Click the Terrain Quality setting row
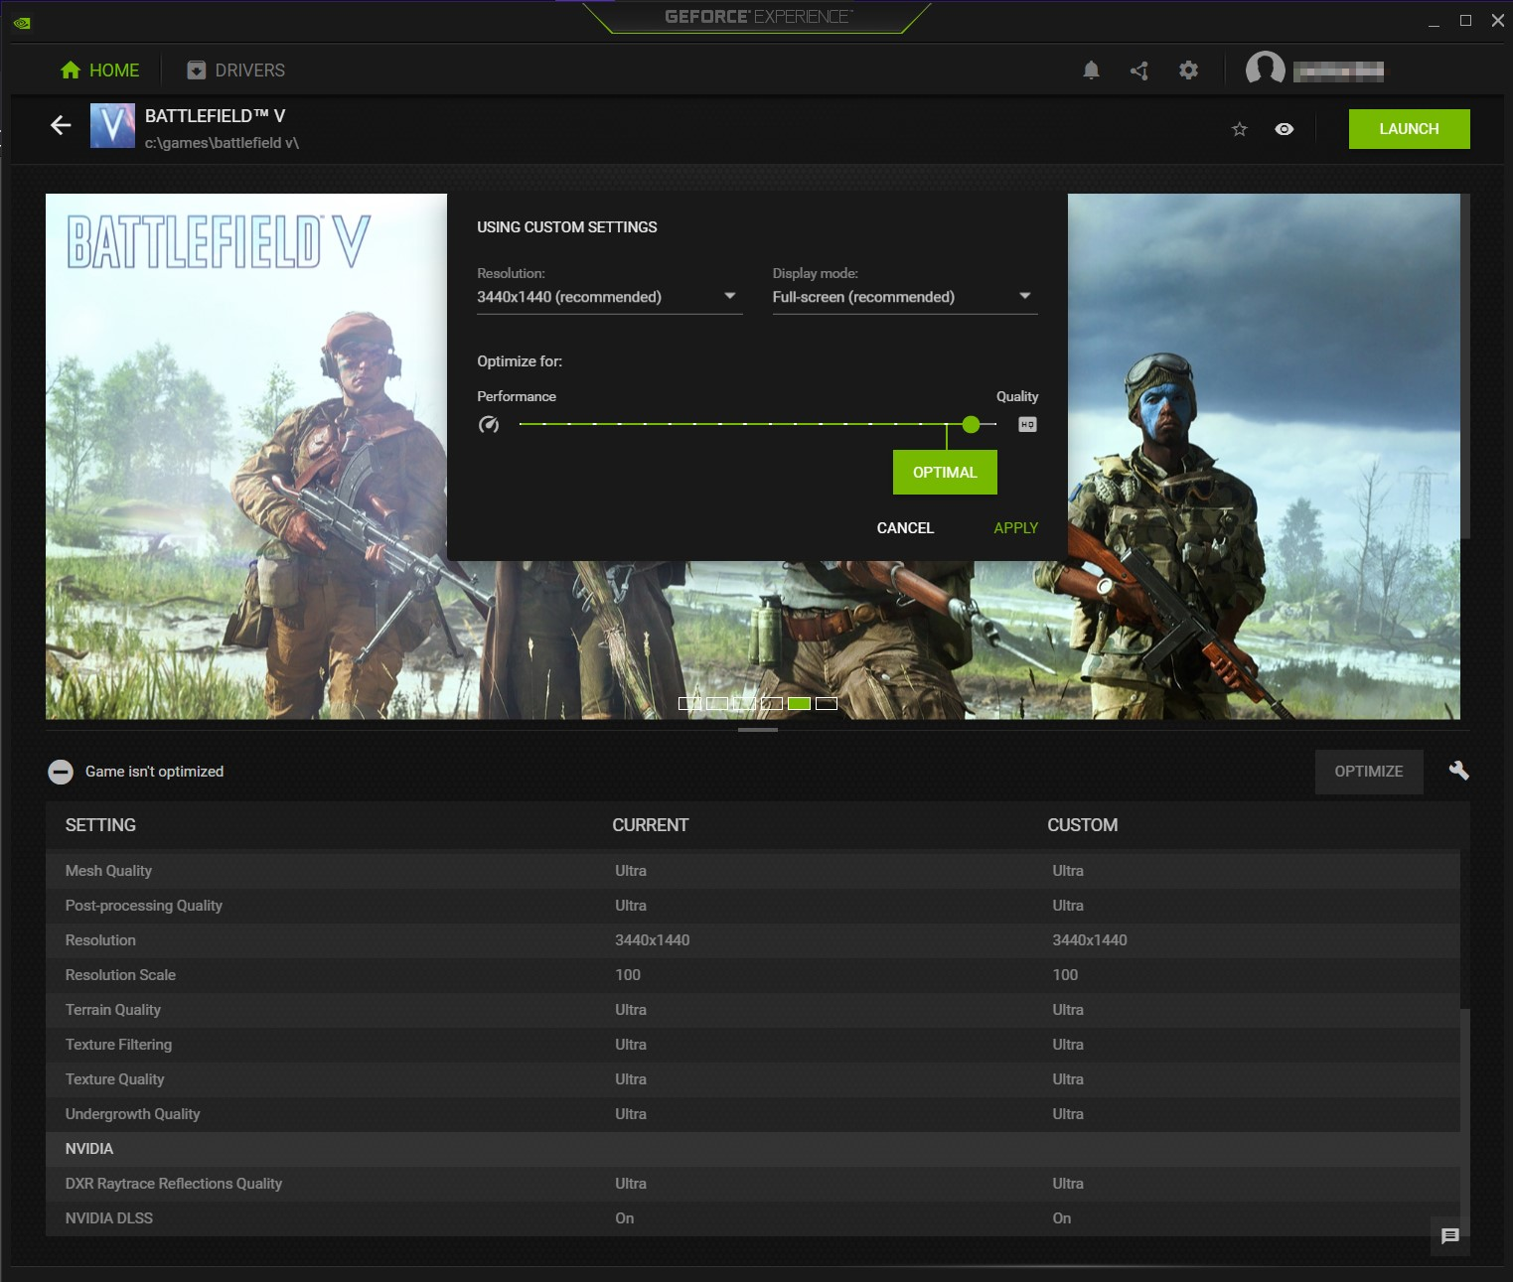The image size is (1513, 1282). (753, 1010)
